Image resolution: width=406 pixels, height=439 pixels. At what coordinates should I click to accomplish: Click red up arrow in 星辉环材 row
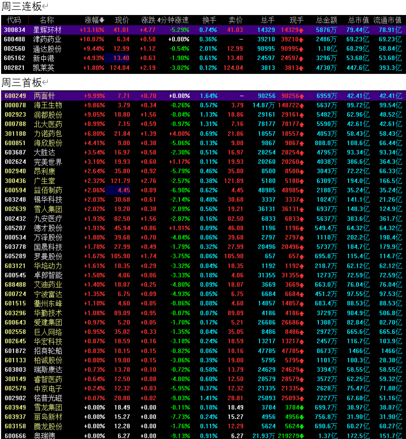301,30
